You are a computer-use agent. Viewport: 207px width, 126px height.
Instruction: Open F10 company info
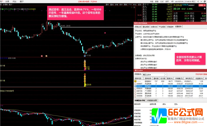click(130, 5)
